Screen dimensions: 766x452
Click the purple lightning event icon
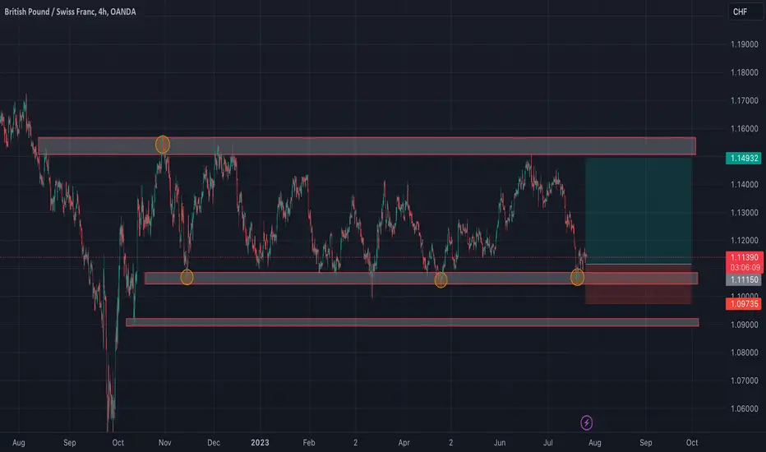click(586, 422)
